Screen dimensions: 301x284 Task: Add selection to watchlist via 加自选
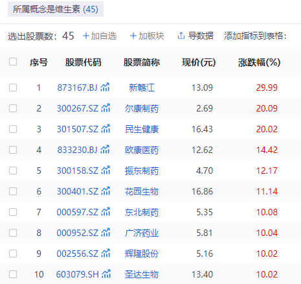point(100,36)
